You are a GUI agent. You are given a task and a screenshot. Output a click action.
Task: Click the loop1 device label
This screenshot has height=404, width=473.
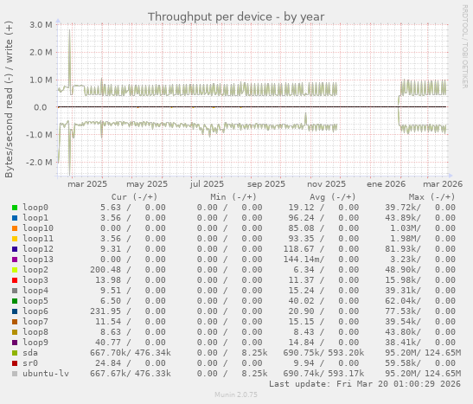click(x=35, y=218)
